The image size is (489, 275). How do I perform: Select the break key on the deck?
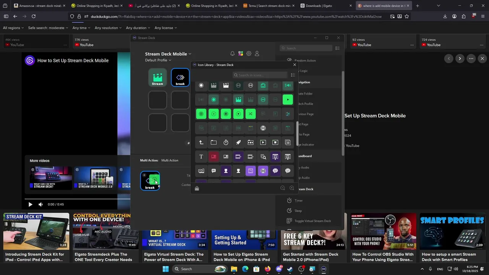click(180, 78)
